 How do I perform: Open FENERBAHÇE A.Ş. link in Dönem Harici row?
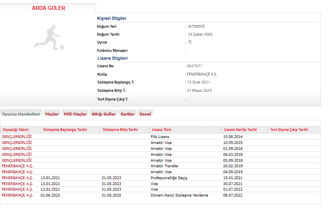17,195
